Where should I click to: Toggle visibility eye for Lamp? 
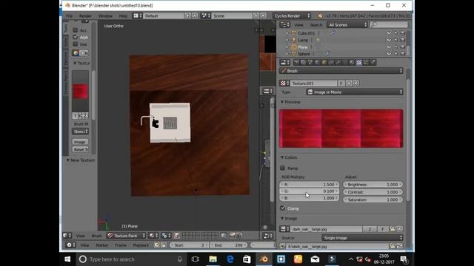tap(389, 40)
